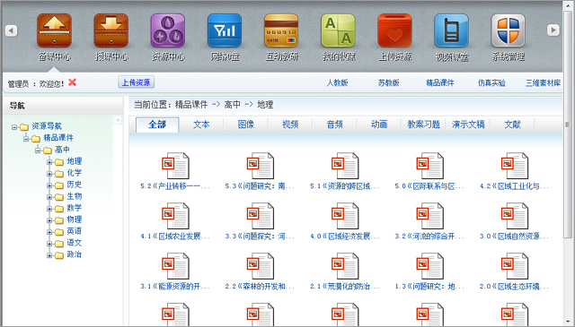Image resolution: width=575 pixels, height=327 pixels.
Task: Open the 授课中心 download briefcase icon
Action: pyautogui.click(x=111, y=30)
